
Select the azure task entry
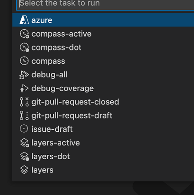(x=103, y=20)
